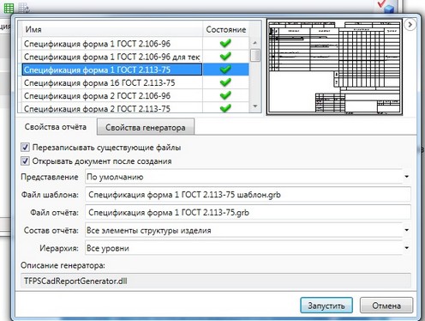The height and width of the screenshot is (321, 425).
Task: Click the grey table-arrow icon beside the green one
Action: click(x=24, y=8)
